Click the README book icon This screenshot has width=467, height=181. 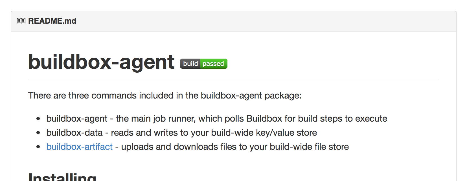(21, 21)
